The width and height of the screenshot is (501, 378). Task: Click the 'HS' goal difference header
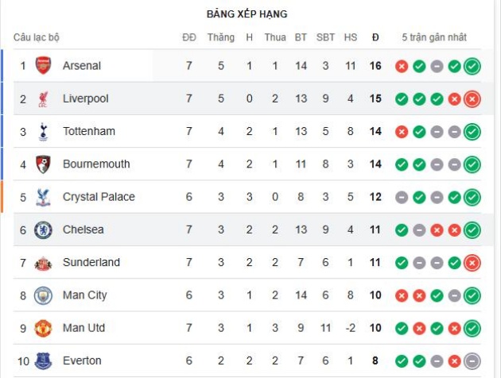351,37
